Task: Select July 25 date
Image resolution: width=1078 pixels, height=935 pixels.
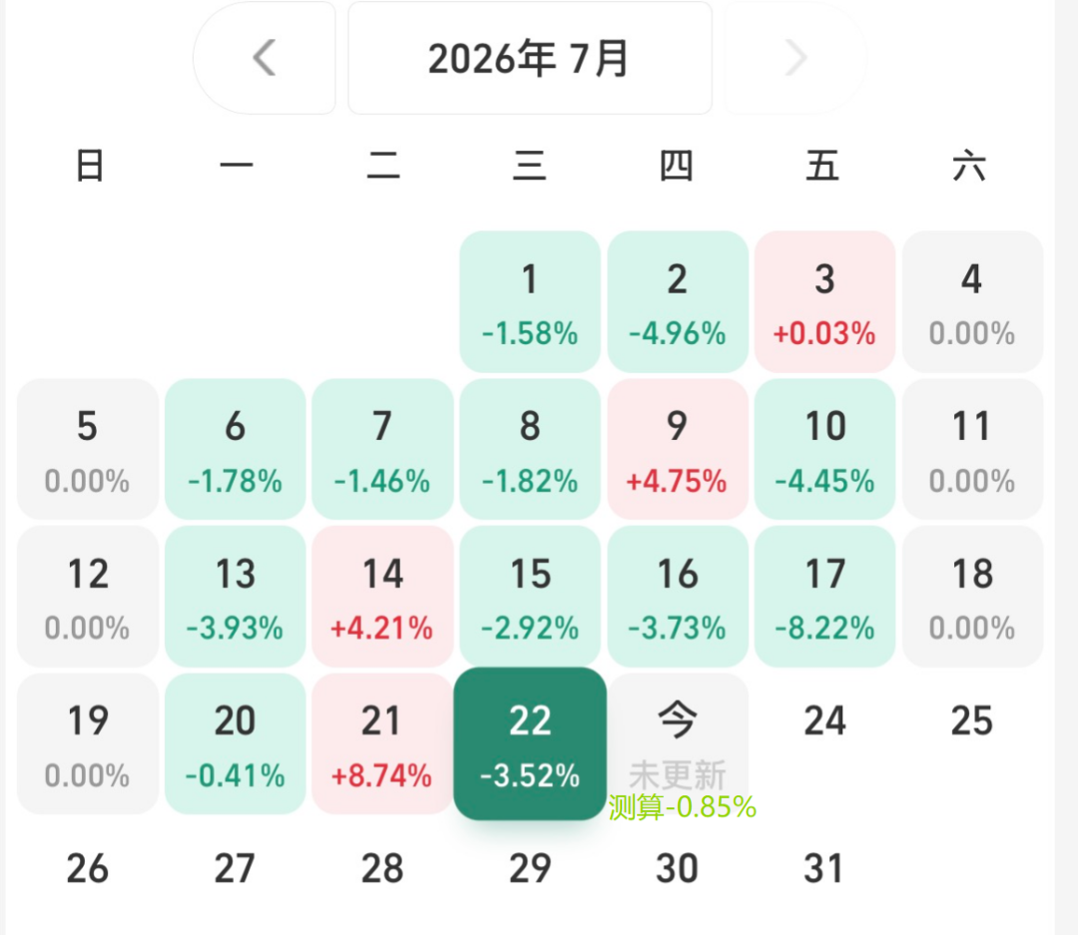Action: [x=972, y=721]
